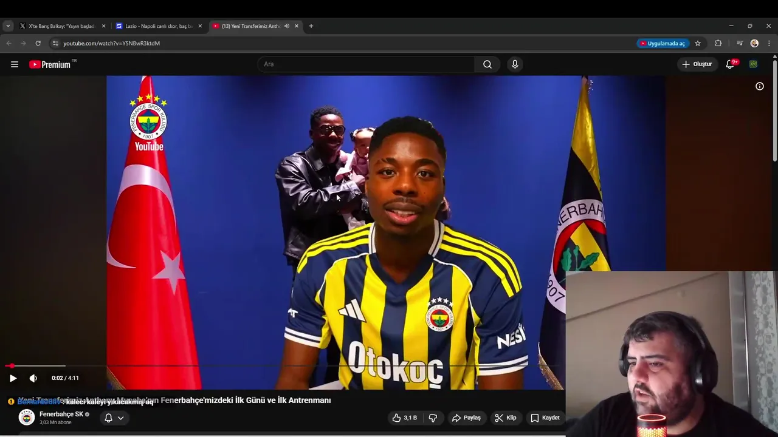Open the Chrome three-dot menu
The image size is (778, 437).
click(769, 43)
